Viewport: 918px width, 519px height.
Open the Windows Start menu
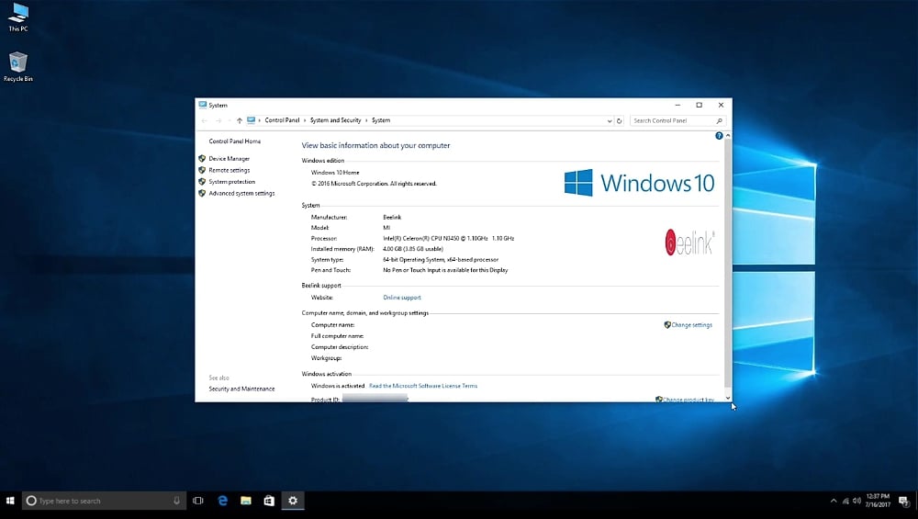pos(10,501)
